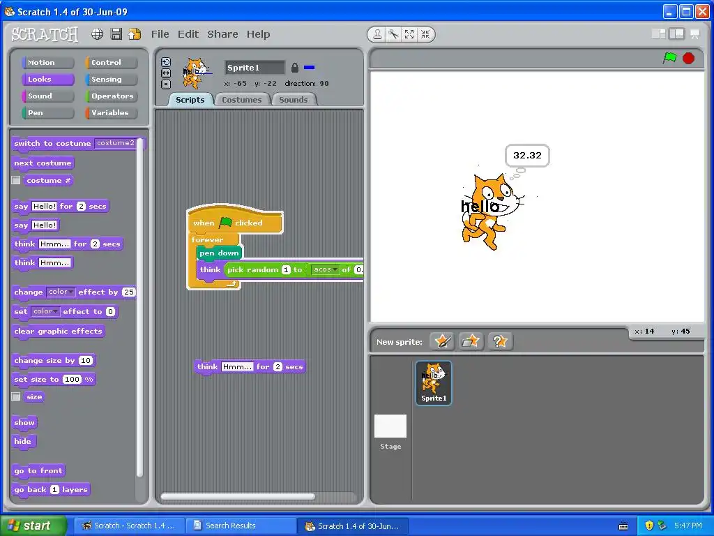This screenshot has width=714, height=536.
Task: Switch to small stage view mode
Action: click(x=658, y=34)
